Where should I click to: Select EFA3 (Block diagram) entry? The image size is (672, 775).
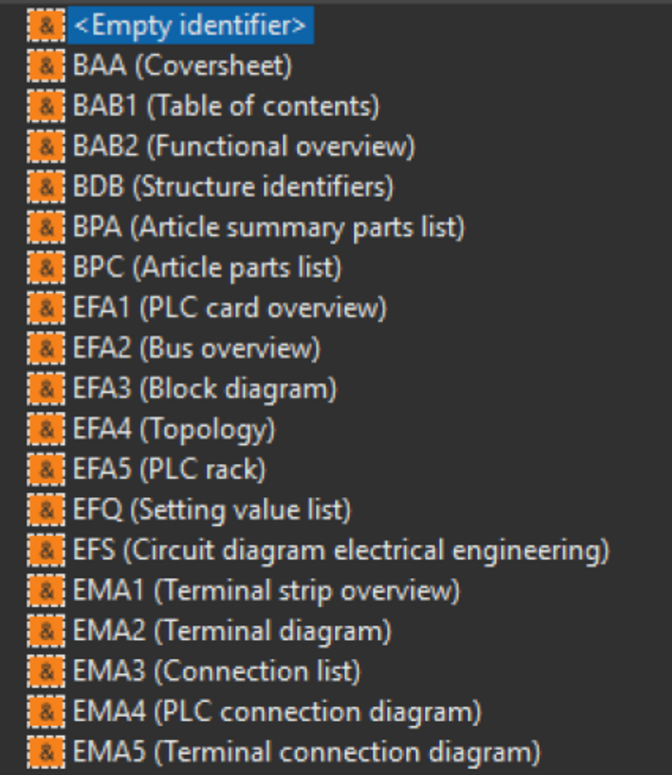[x=204, y=389]
